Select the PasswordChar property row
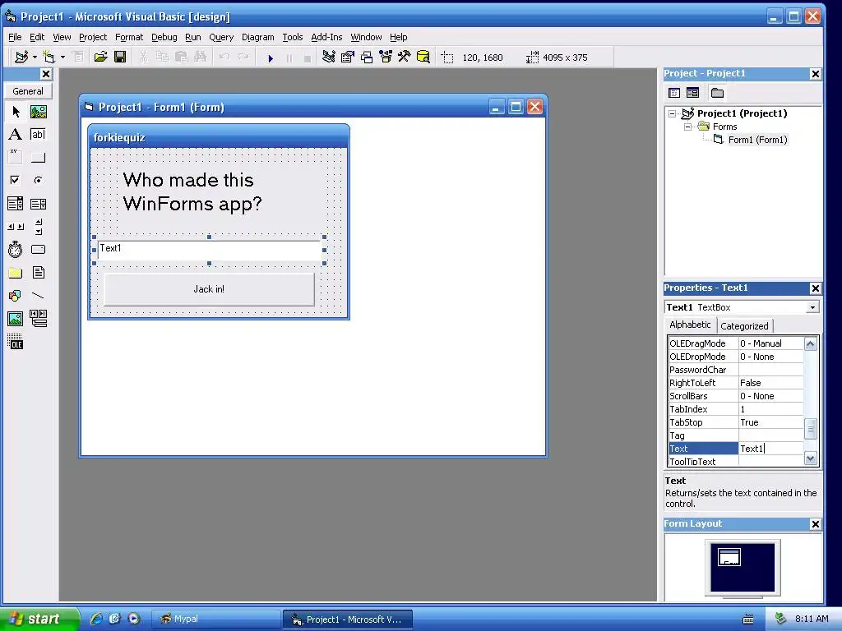 coord(736,370)
